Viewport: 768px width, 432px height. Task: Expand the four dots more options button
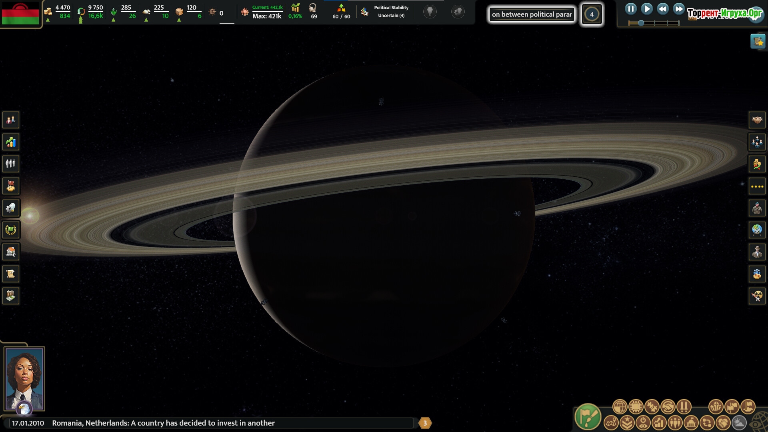757,186
